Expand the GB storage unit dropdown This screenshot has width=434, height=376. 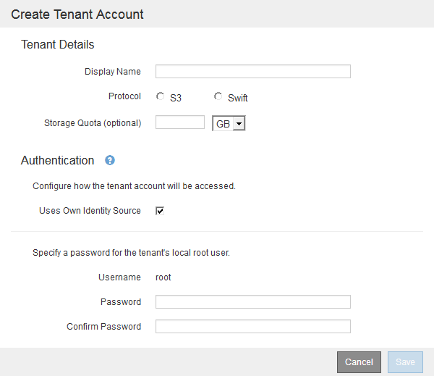[229, 124]
